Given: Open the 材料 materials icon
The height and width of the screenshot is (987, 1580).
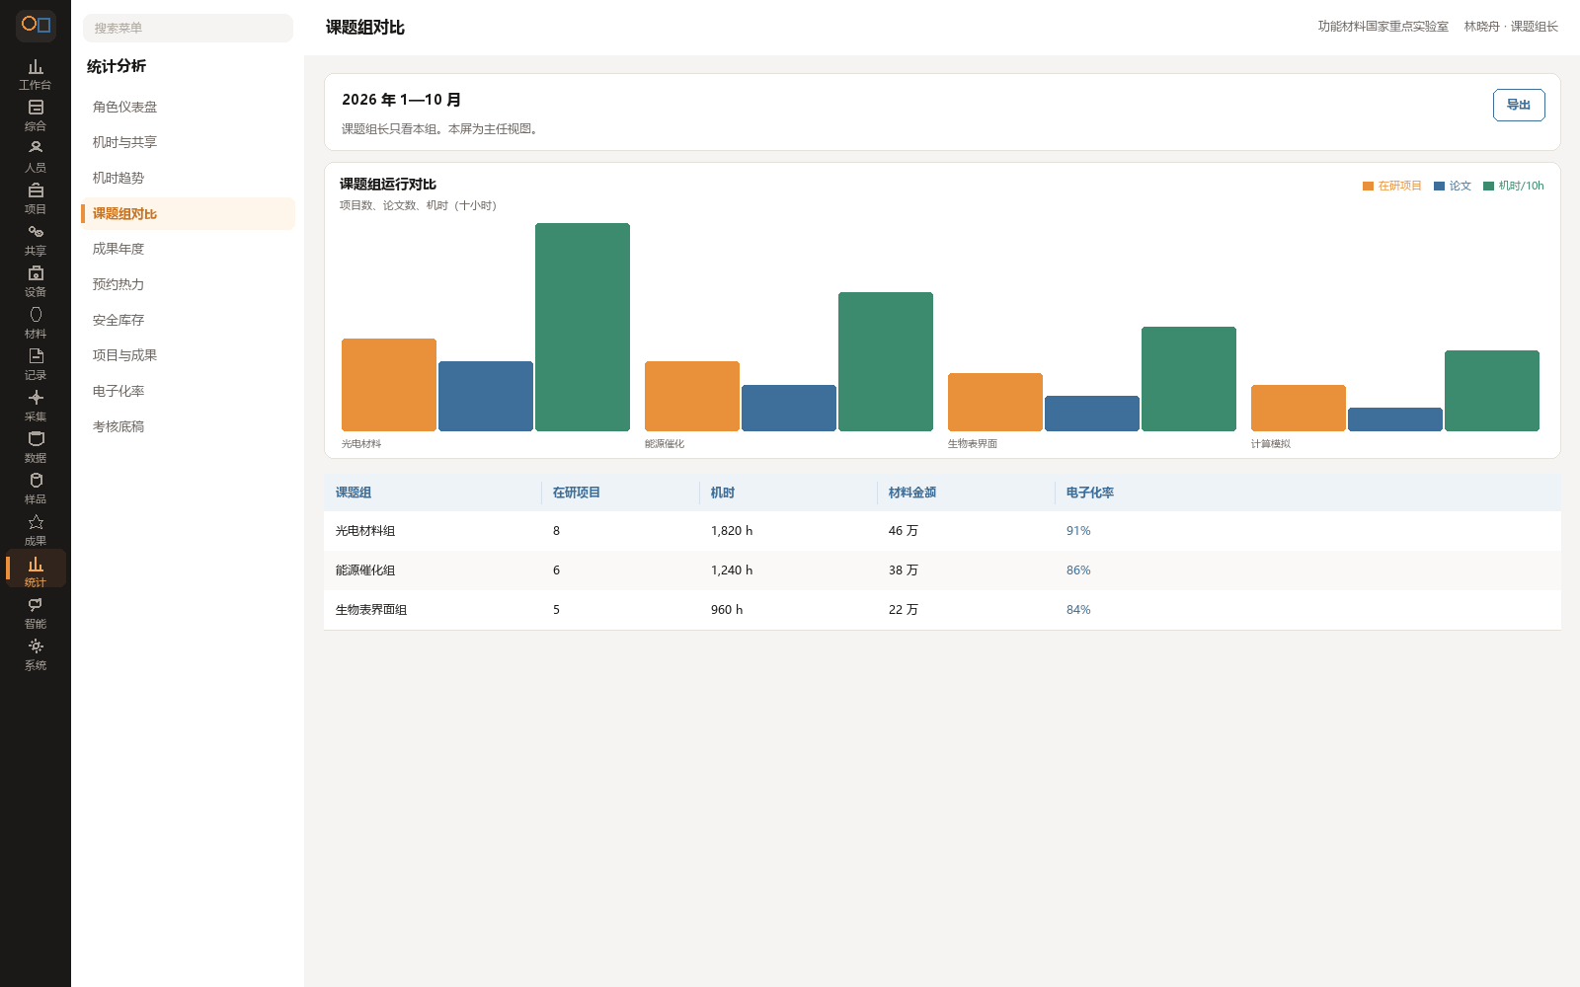Looking at the screenshot, I should tap(36, 323).
